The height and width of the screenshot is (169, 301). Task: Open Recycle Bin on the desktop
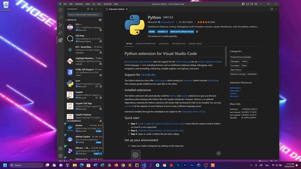(6, 6)
